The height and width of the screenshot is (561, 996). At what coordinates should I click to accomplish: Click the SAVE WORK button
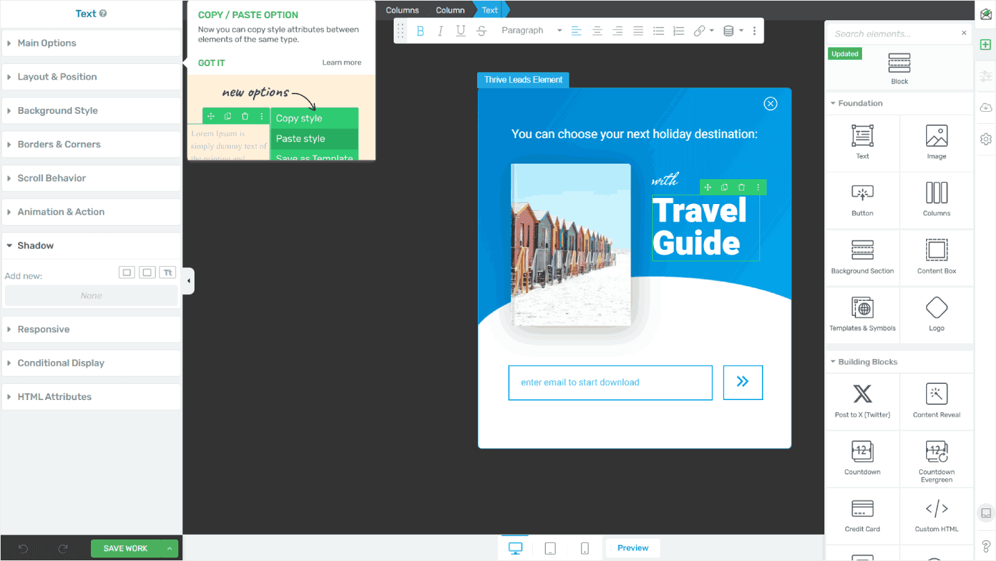[125, 548]
